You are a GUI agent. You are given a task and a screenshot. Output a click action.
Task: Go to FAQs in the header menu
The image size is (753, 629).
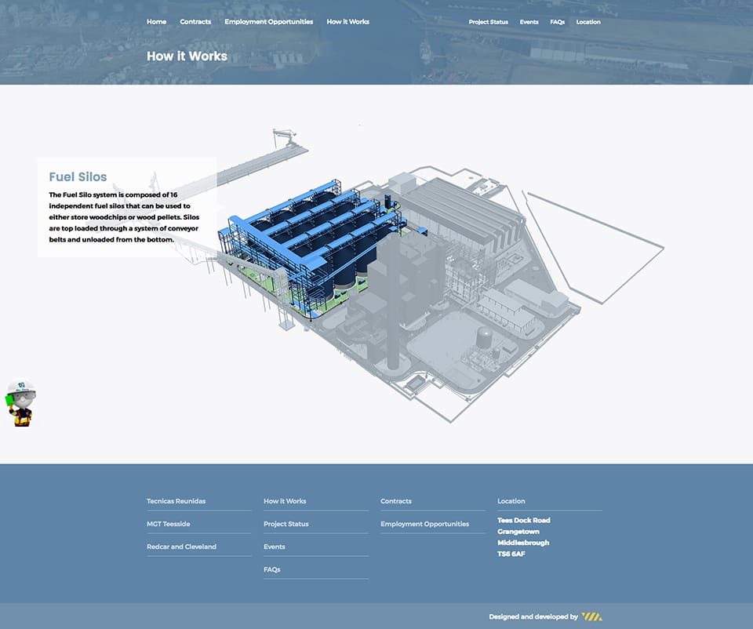pos(557,22)
